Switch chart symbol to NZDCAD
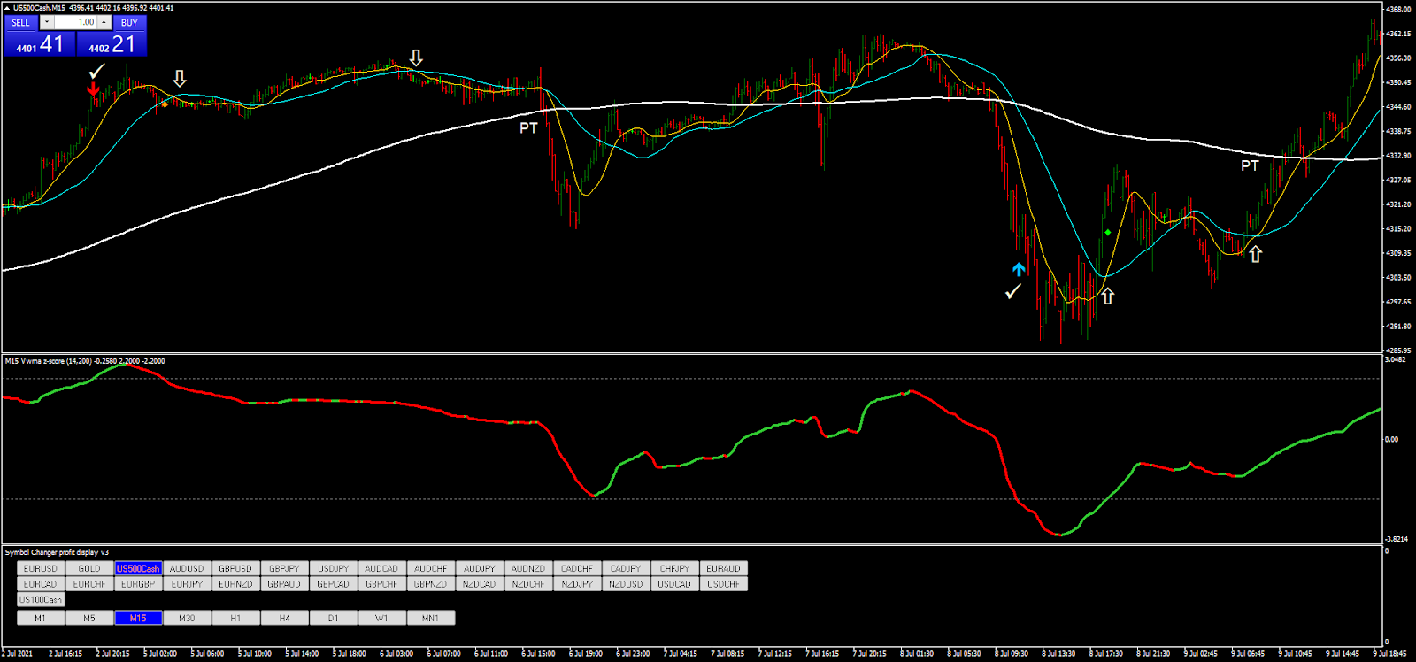 [x=480, y=584]
